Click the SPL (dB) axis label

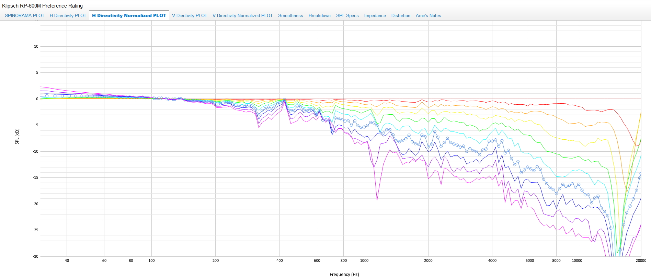[x=17, y=136]
